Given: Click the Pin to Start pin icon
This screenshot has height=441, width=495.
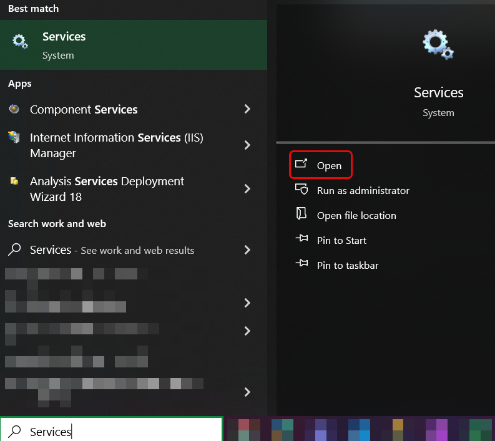Looking at the screenshot, I should pyautogui.click(x=301, y=238).
